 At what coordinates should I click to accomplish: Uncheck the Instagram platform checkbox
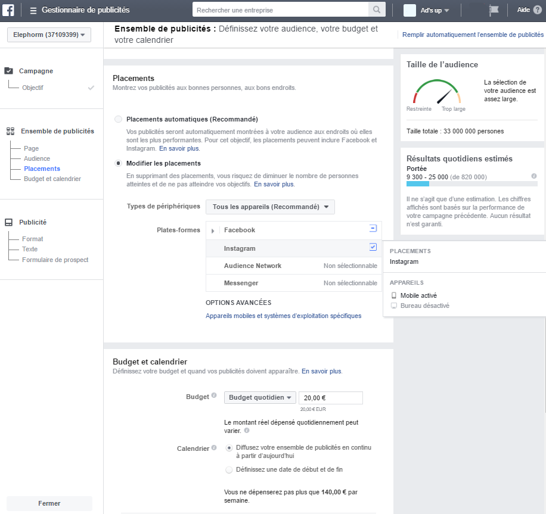(x=373, y=247)
